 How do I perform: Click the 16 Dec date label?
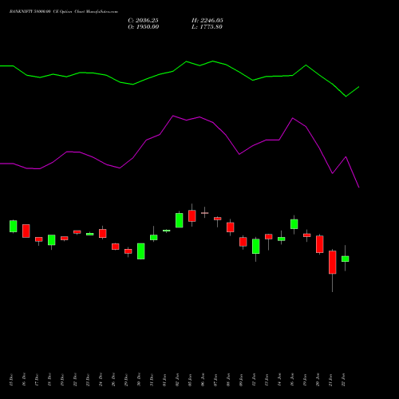[x=24, y=380]
